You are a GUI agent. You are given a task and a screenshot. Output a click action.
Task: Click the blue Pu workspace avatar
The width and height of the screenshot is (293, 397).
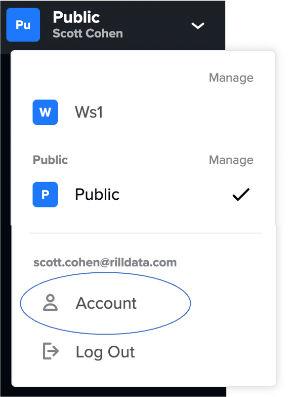coord(23,25)
